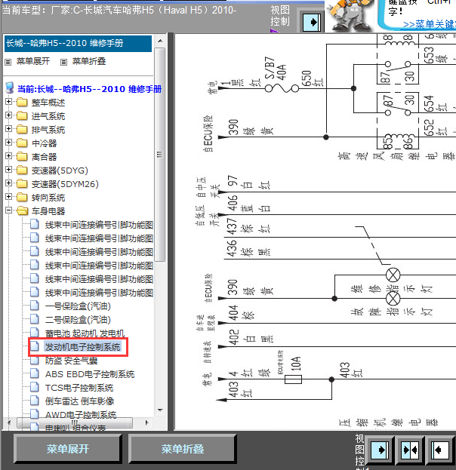Screen dimensions: 456x470
Task: Click open folder icon of 车身电器
Action: coord(22,210)
